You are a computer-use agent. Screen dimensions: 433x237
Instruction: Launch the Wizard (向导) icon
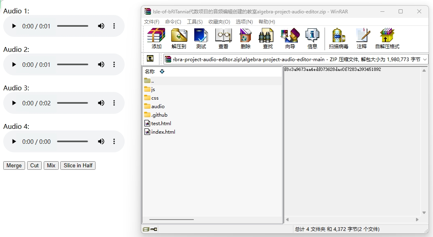pyautogui.click(x=290, y=38)
